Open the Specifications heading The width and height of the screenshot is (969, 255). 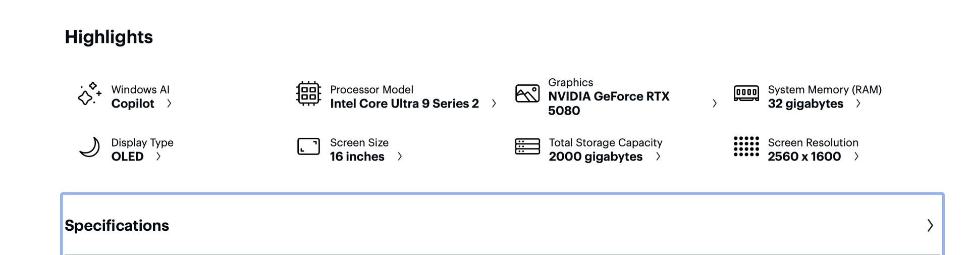(x=117, y=226)
